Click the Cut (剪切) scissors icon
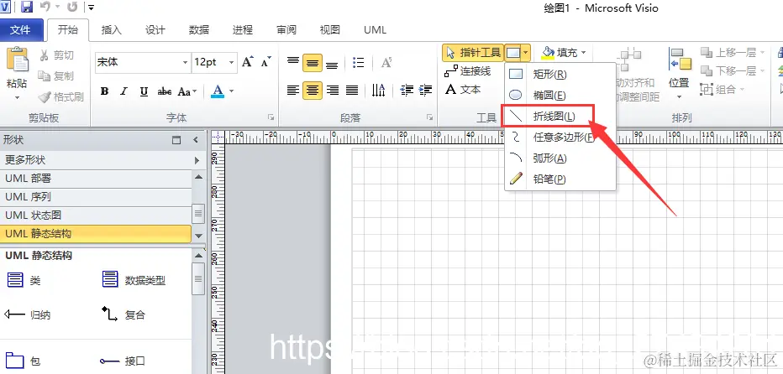The image size is (783, 374). tap(44, 55)
